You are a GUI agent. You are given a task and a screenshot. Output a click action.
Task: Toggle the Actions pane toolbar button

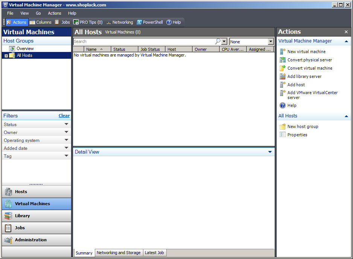(17, 22)
